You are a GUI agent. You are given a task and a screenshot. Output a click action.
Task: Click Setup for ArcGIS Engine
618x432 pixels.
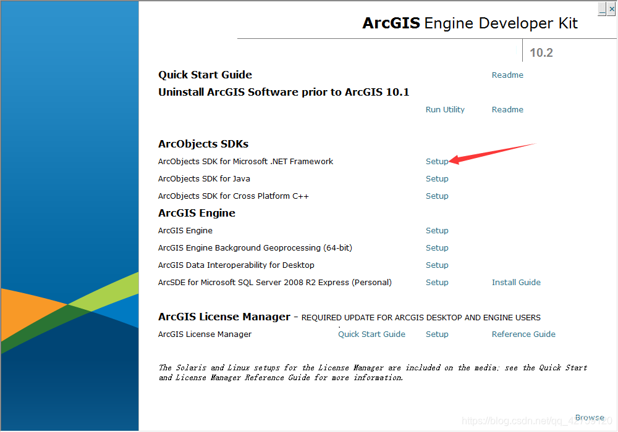pos(437,231)
